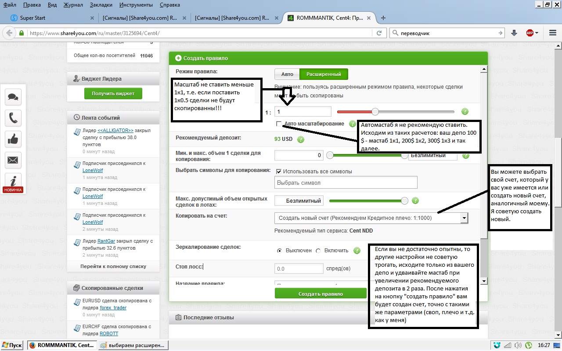The height and width of the screenshot is (351, 562).
Task: Open the Журнал menu
Action: click(73, 5)
